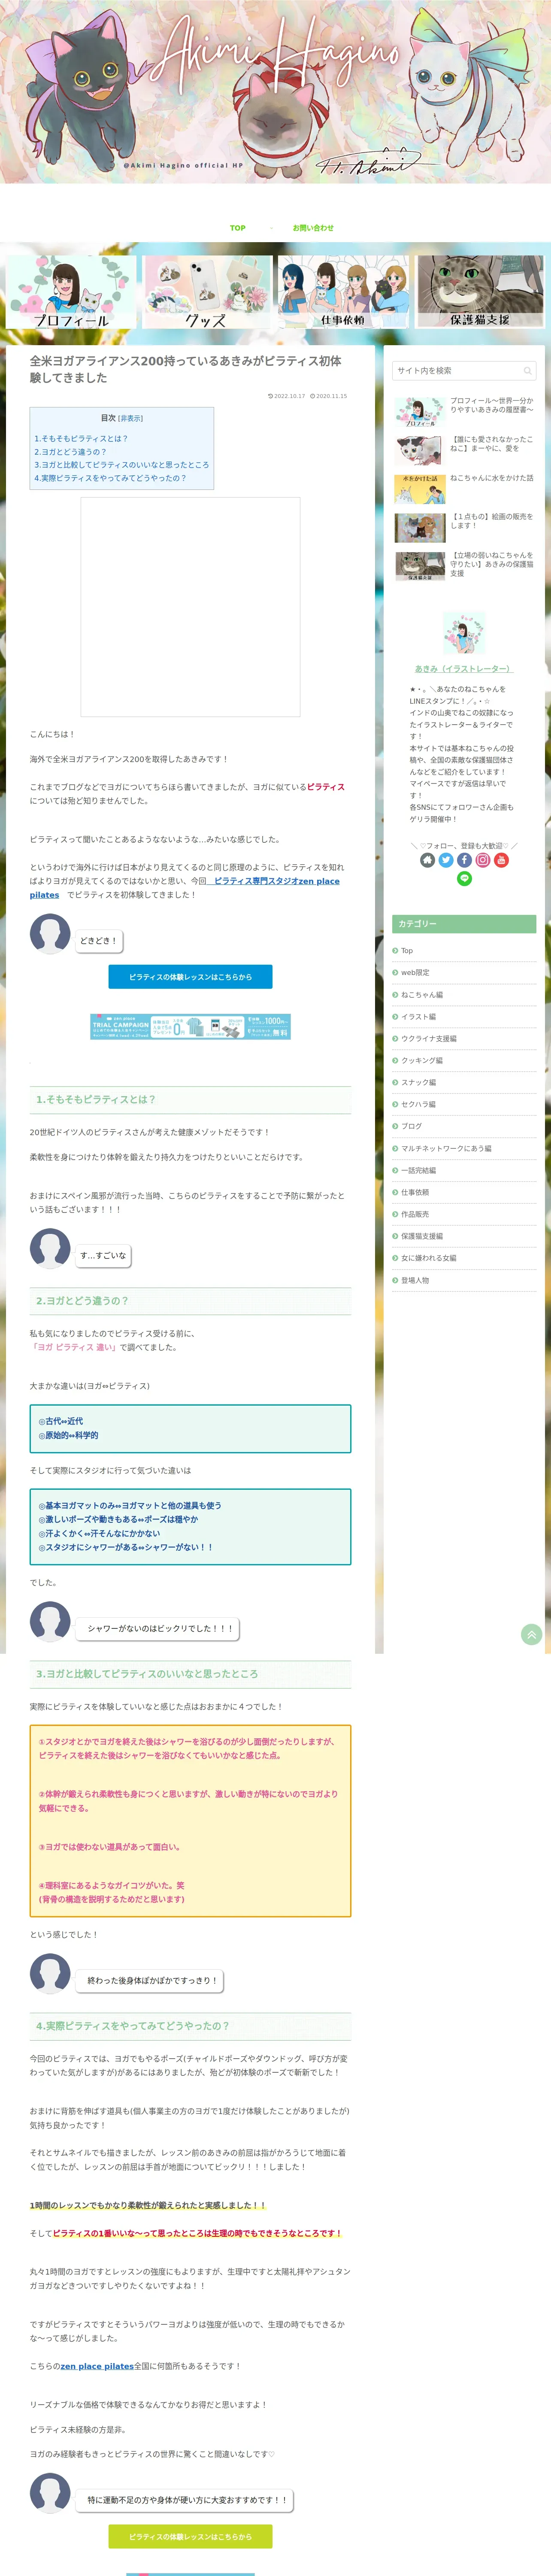This screenshot has width=551, height=2576.
Task: Open the home icon in the follow row
Action: click(427, 860)
